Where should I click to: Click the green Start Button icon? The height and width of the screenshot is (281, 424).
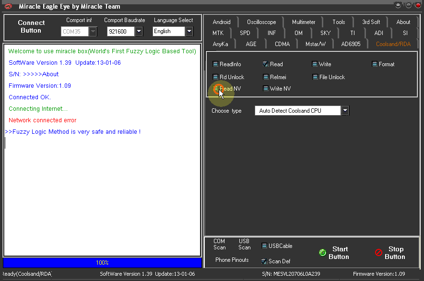point(322,253)
